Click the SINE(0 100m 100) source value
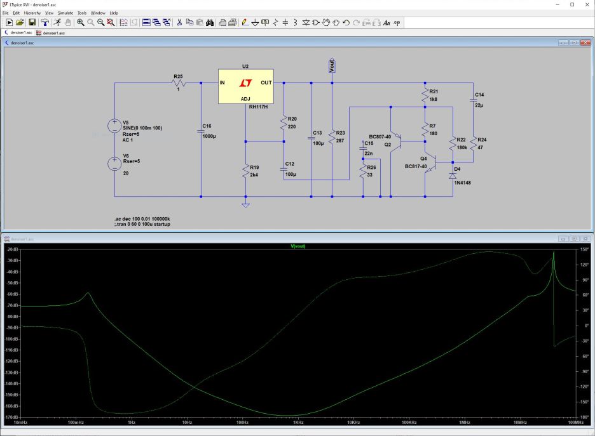The image size is (595, 436). click(x=142, y=128)
